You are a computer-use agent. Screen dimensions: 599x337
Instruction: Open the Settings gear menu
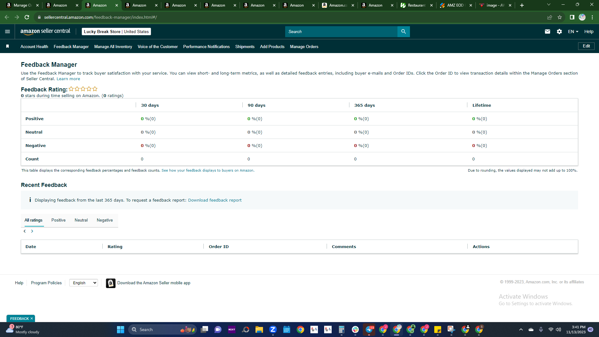(559, 32)
